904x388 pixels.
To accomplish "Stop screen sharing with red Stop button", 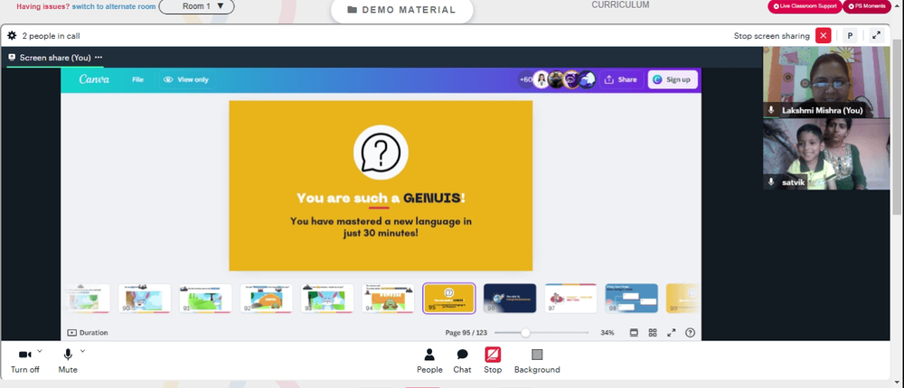I will [x=493, y=361].
